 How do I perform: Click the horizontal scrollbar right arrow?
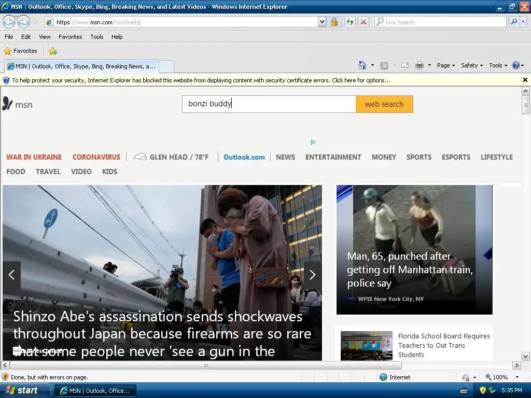pyautogui.click(x=516, y=365)
